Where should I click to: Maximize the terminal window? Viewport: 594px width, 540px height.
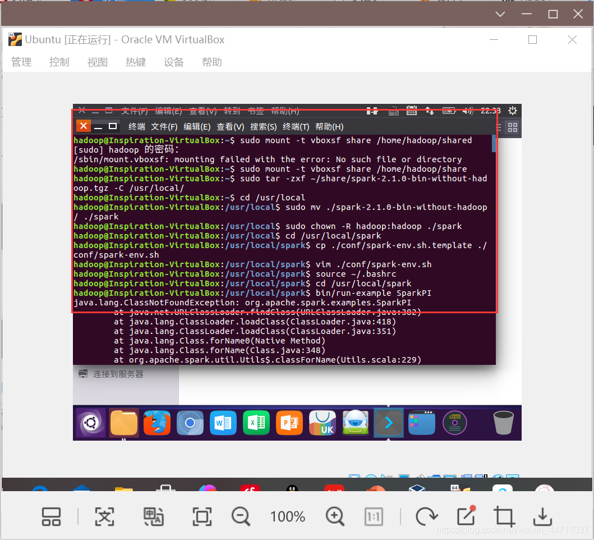point(113,126)
